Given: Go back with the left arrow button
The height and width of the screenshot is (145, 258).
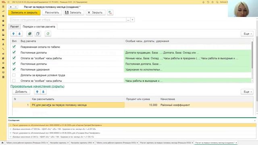Looking at the screenshot, I should pyautogui.click(x=11, y=7).
